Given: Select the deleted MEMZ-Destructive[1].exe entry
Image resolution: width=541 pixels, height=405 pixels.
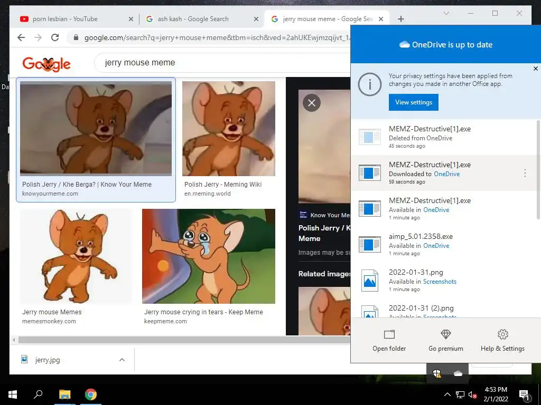Looking at the screenshot, I should (444, 137).
